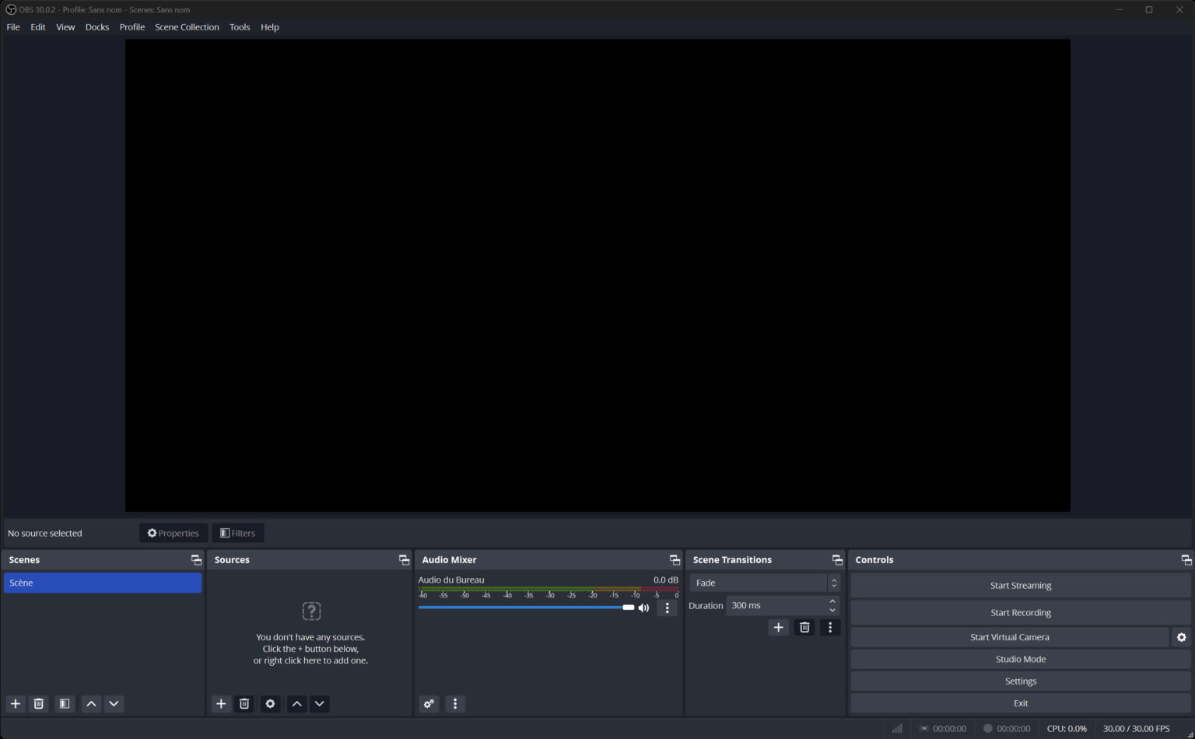Increase transition Duration with the stepper arrow

pos(832,601)
